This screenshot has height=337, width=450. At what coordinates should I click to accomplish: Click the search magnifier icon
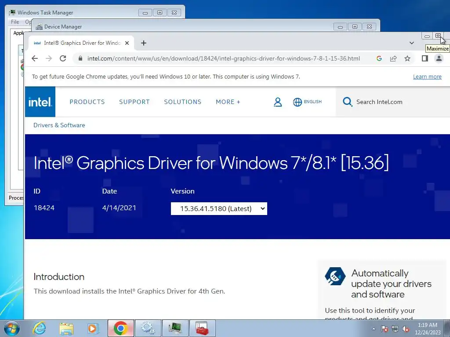point(347,102)
